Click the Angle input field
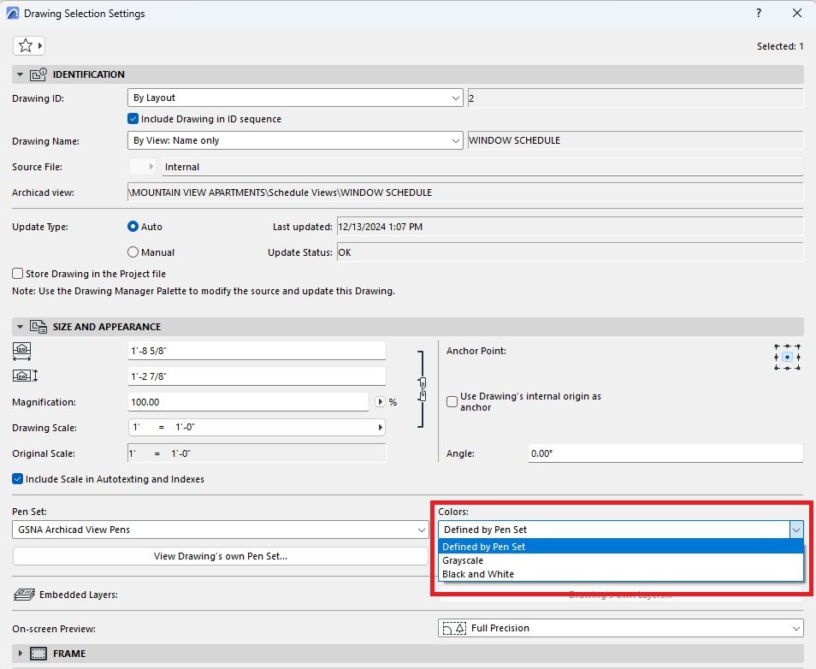Viewport: 816px width, 669px height. coord(664,453)
